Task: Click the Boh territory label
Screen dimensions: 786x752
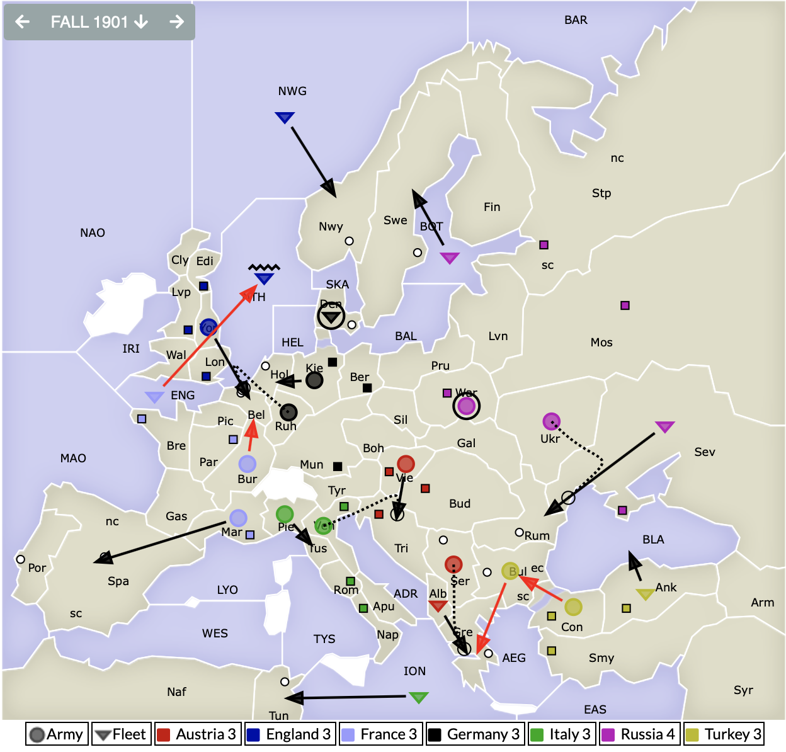Action: (373, 448)
